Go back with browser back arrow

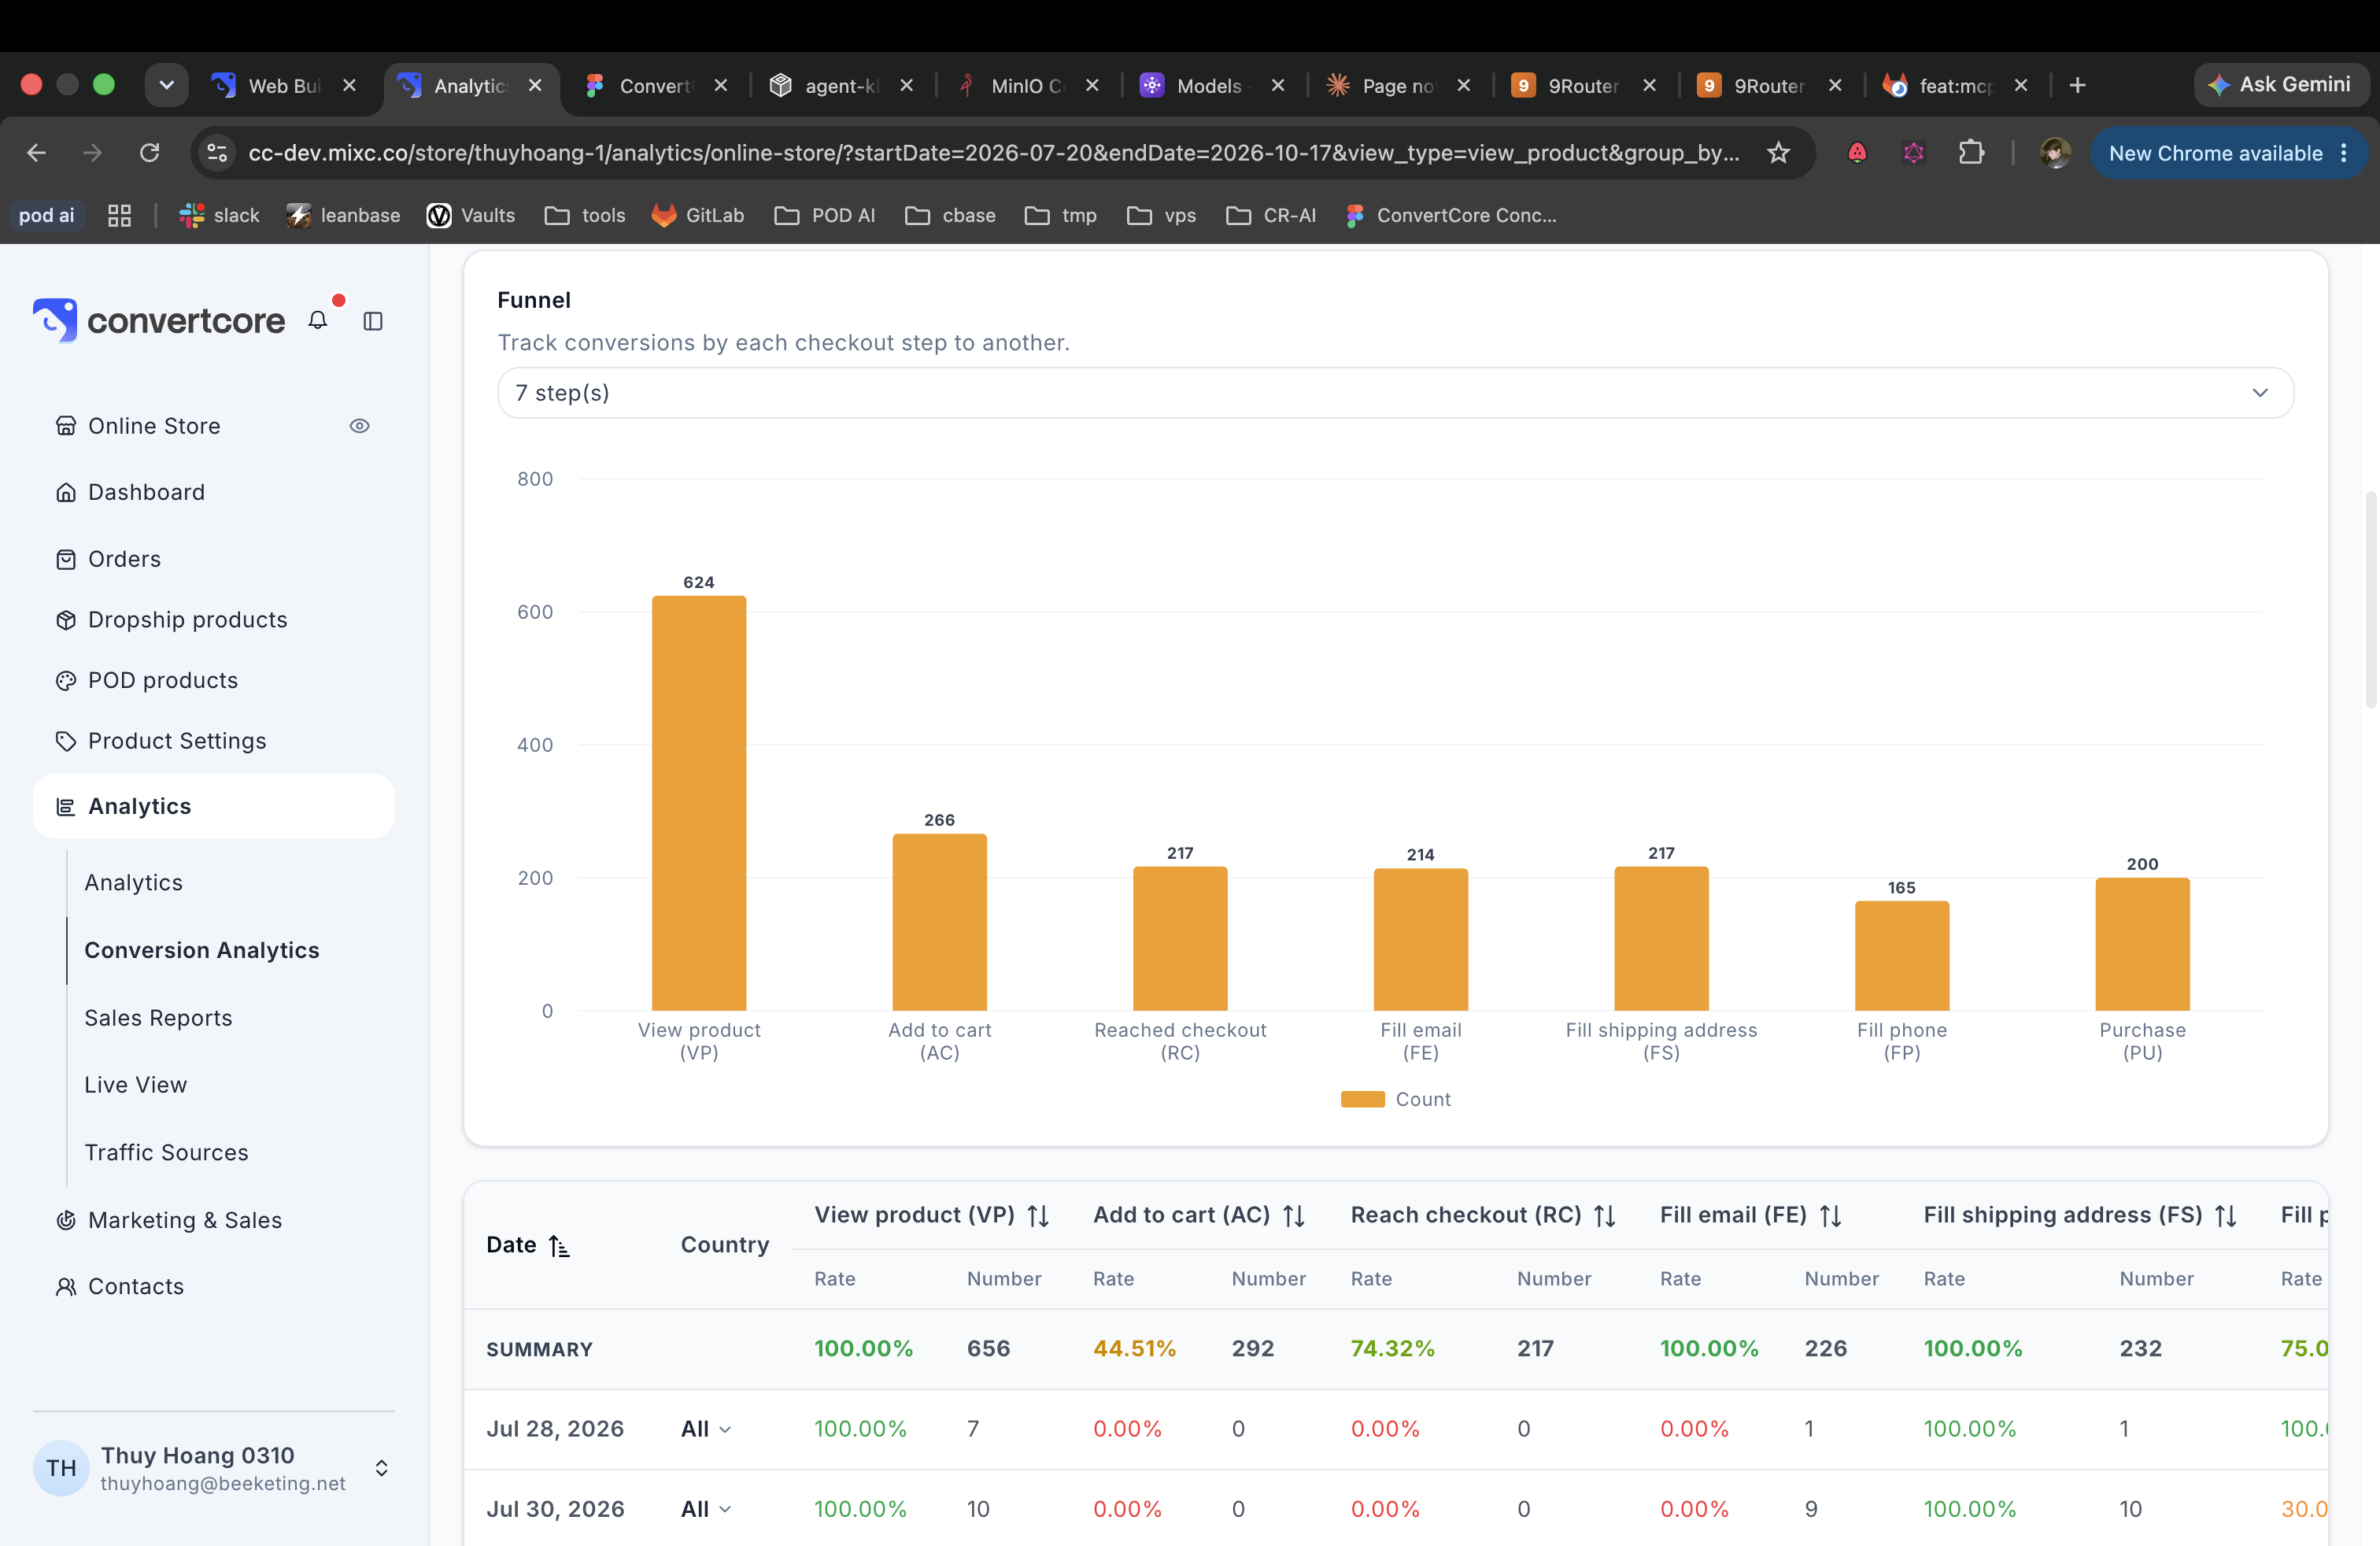coord(37,153)
